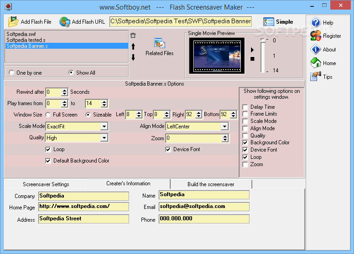Enable Scale Mode on settings window
Screen dimensions: 354x254
tap(245, 121)
